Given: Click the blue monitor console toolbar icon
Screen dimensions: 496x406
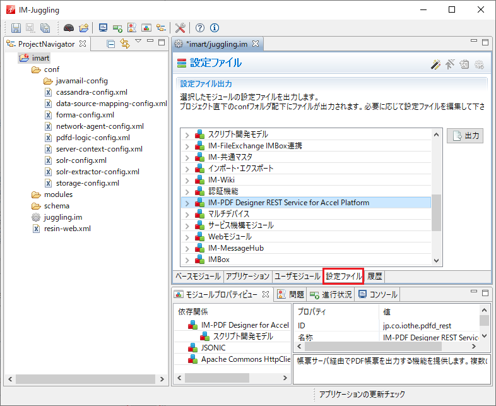Looking at the screenshot, I should click(103, 28).
